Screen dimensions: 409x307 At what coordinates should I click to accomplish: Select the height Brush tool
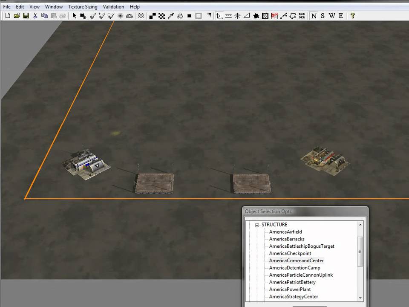[x=92, y=16]
